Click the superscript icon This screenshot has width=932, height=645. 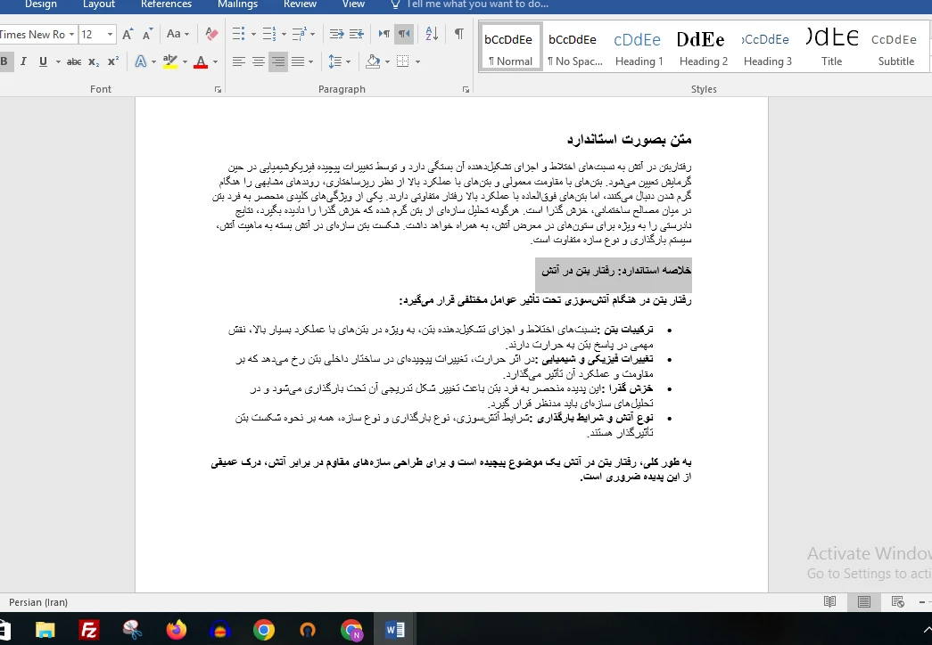[113, 61]
